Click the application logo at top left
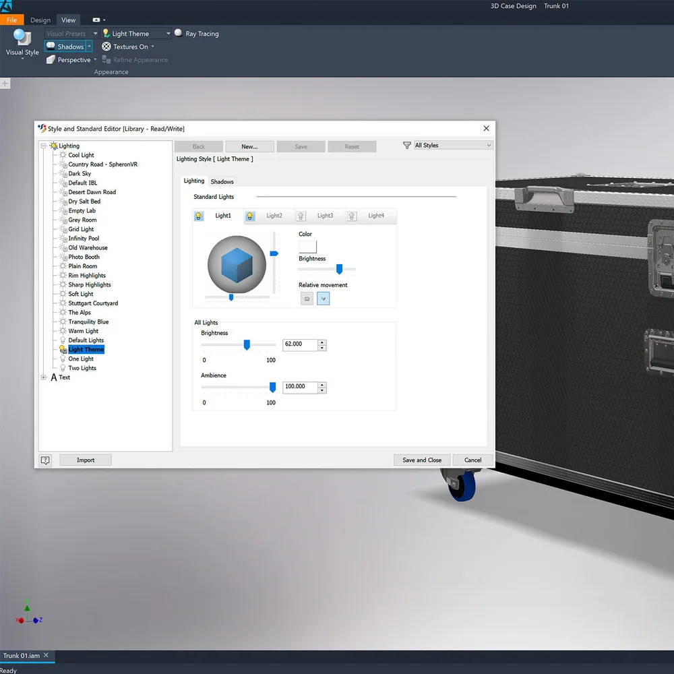The image size is (674, 674). pyautogui.click(x=6, y=6)
